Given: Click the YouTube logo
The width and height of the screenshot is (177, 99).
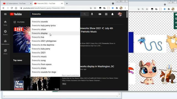Looking at the screenshot, I should tap(16, 14).
